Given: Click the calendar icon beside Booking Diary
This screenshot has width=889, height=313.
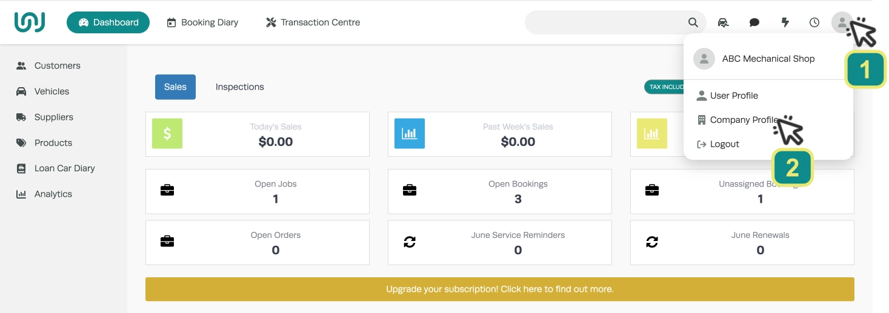Looking at the screenshot, I should click(171, 22).
